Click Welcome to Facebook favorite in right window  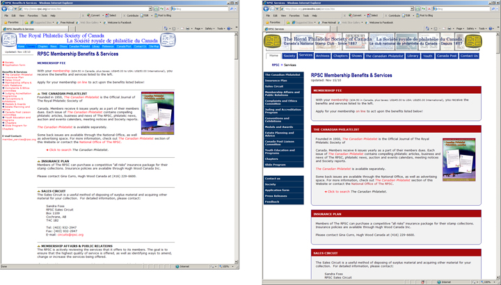[379, 23]
